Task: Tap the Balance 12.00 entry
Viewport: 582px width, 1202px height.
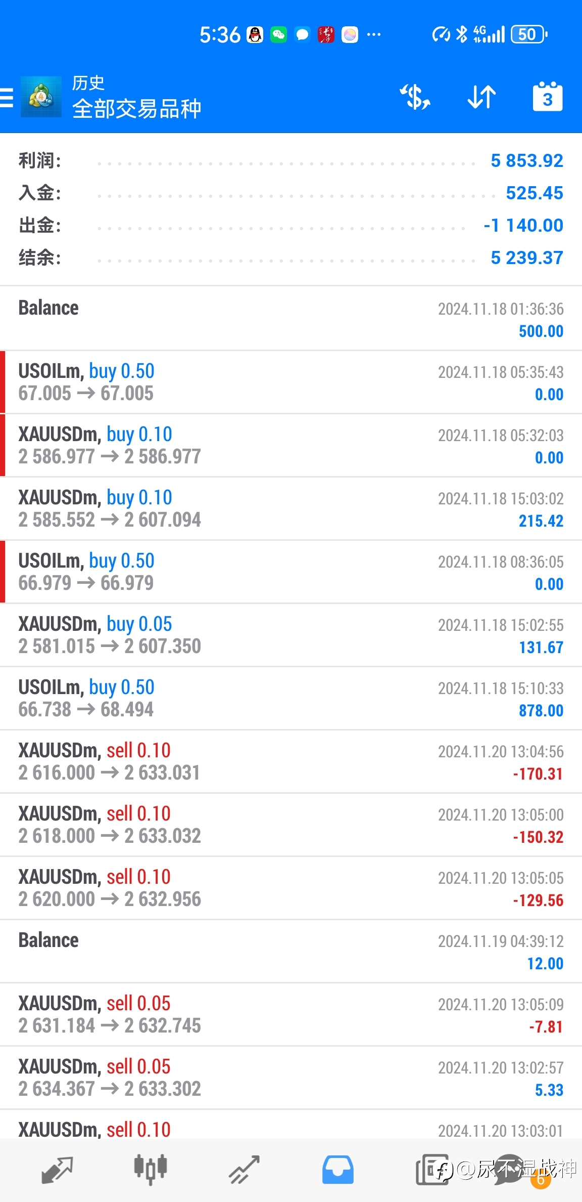Action: point(291,951)
